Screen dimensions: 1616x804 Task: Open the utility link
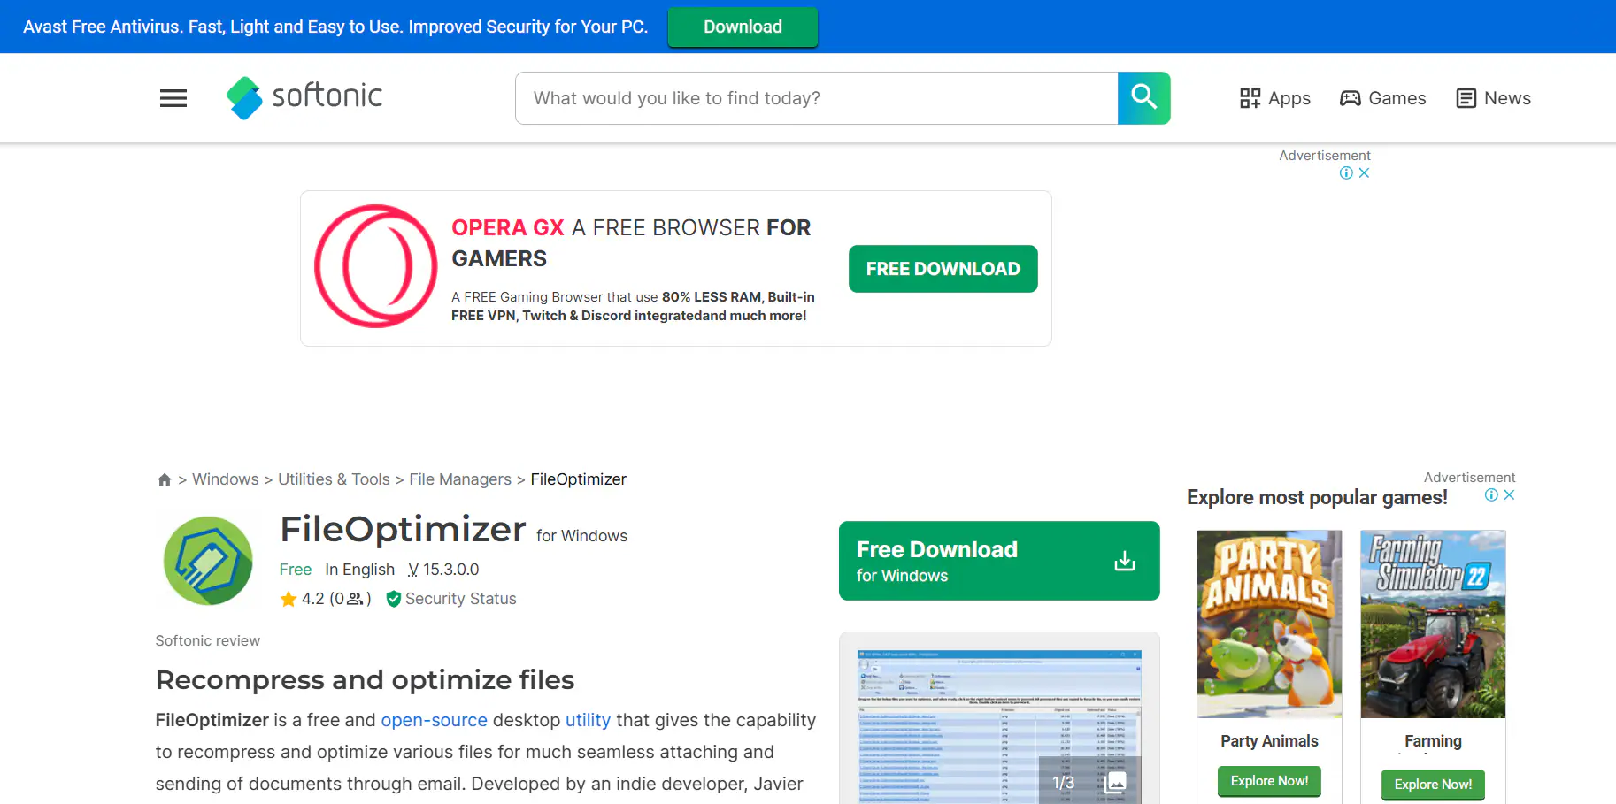point(588,720)
